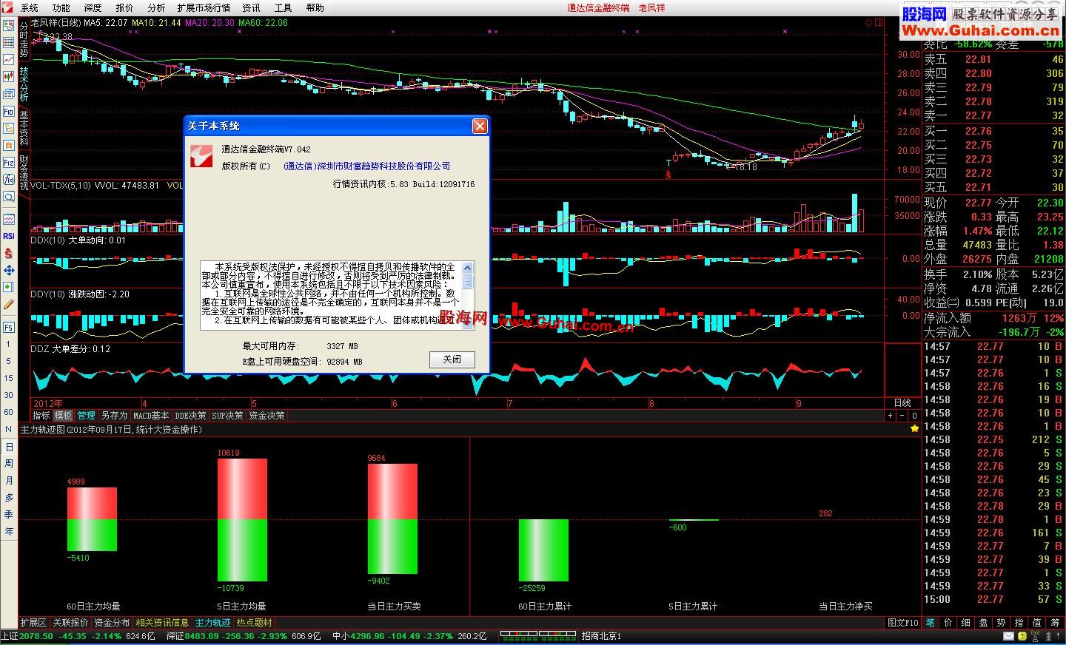
Task: Open the company copyright link in dialog
Action: coord(366,166)
